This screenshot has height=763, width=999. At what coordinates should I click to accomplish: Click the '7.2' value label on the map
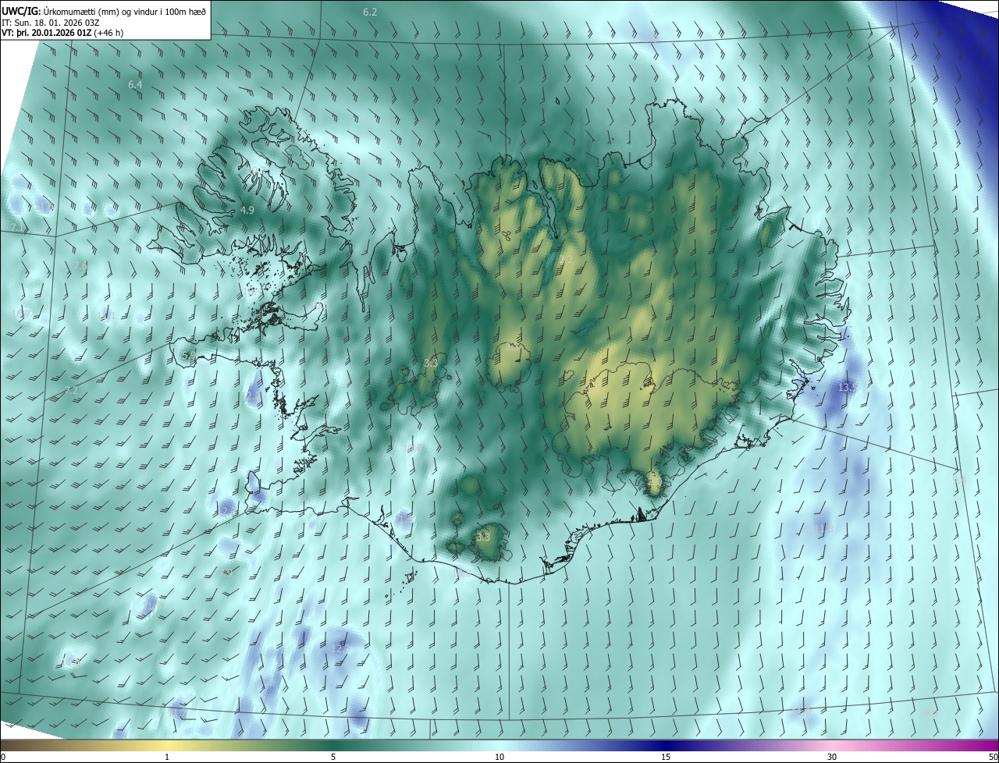pyautogui.click(x=72, y=390)
